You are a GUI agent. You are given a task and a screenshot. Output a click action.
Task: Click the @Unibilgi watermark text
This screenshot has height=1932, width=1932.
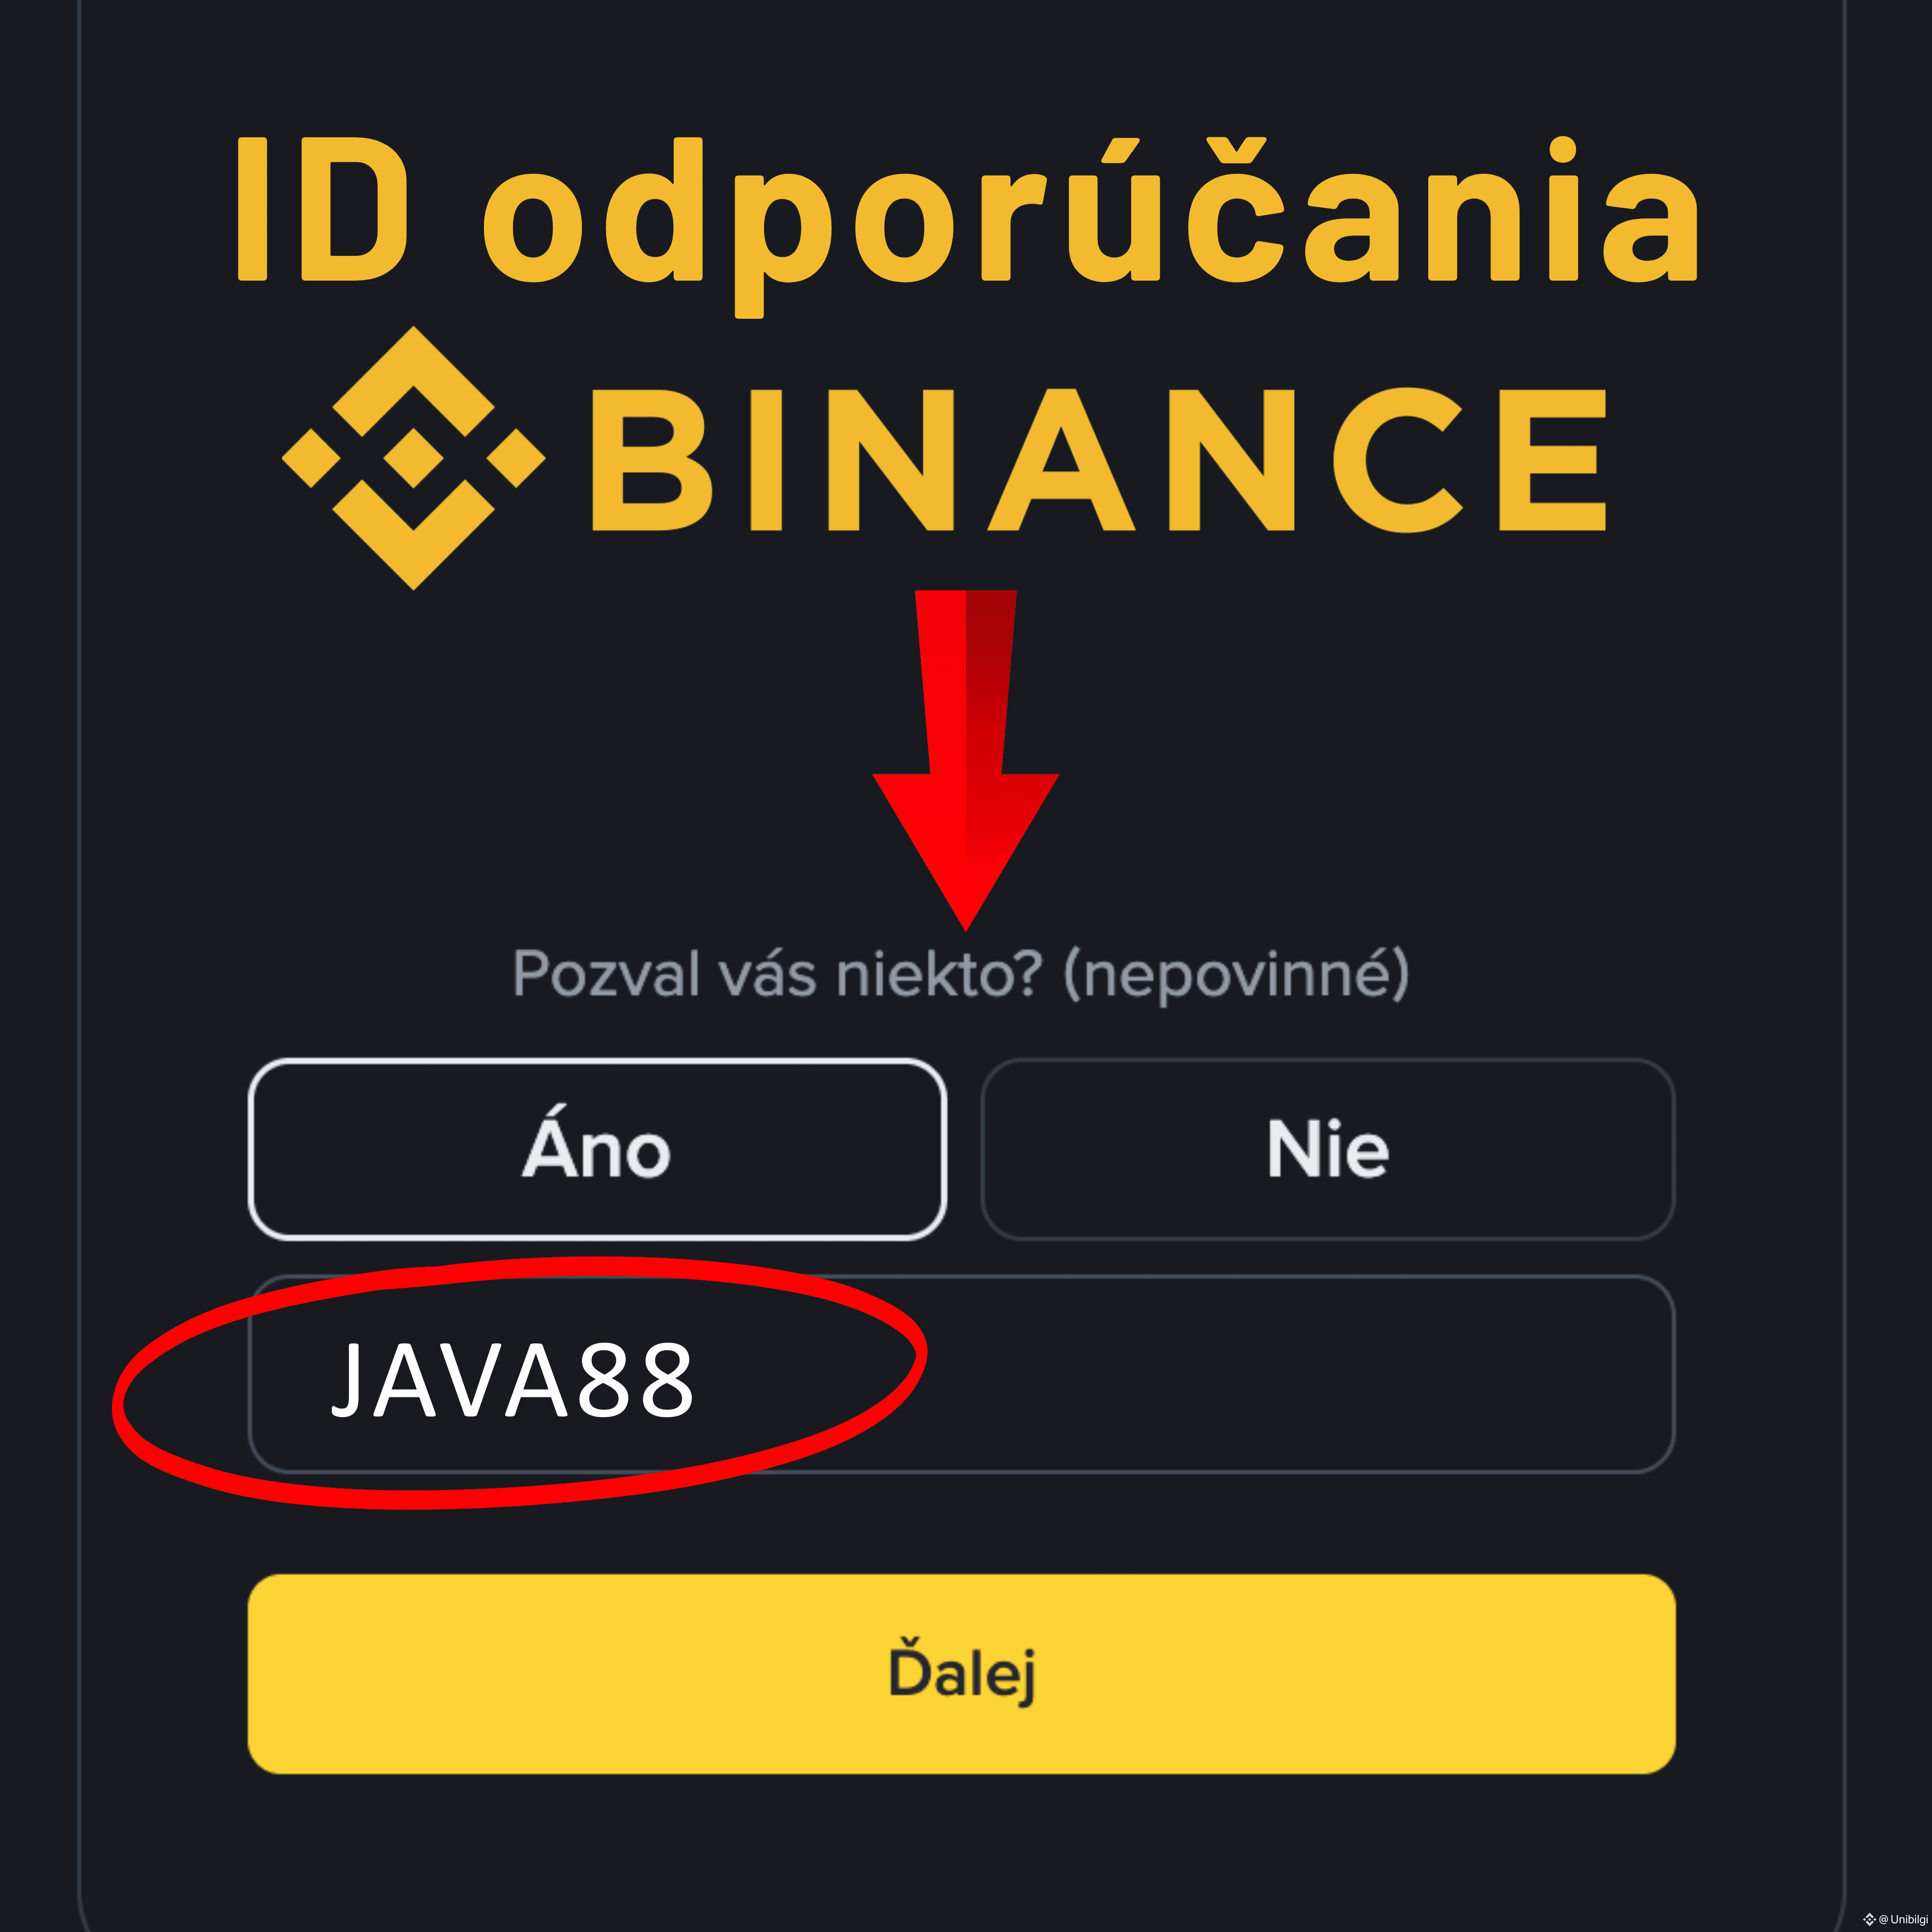coord(1903,1919)
